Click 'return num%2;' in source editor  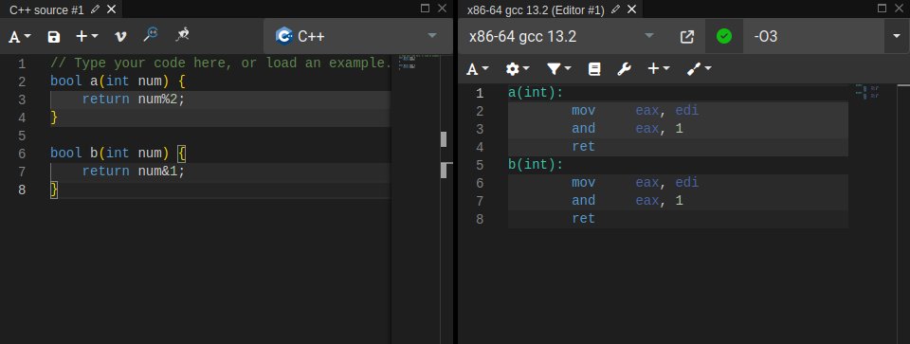133,100
